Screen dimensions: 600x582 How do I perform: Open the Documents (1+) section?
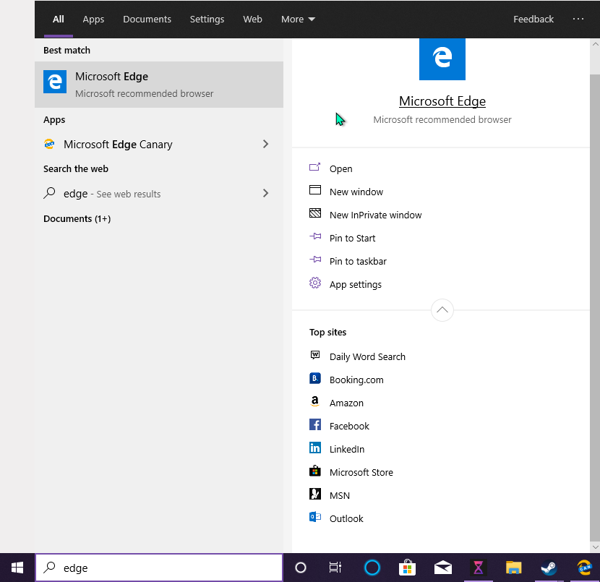coord(77,218)
